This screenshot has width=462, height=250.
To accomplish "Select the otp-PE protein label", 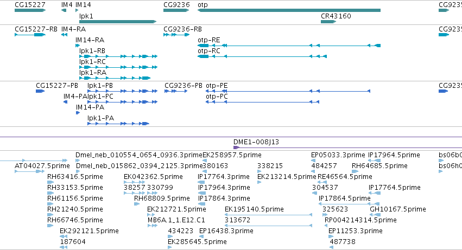I will pos(217,86).
